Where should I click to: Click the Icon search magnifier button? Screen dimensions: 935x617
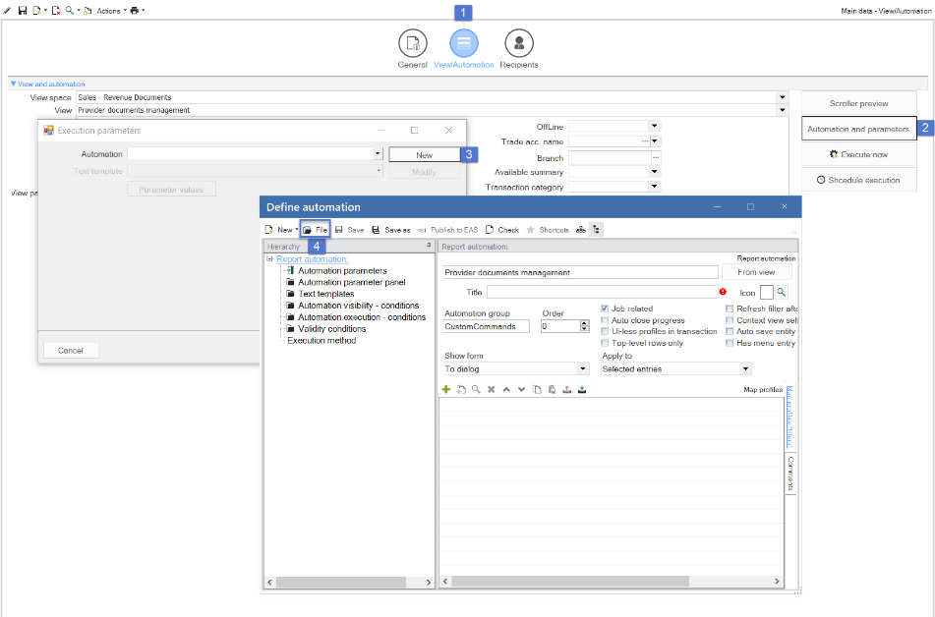coord(782,292)
